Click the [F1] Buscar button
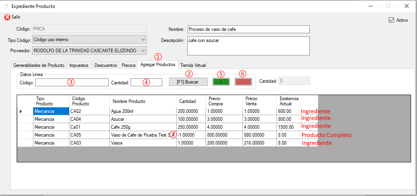This screenshot has width=417, height=196. pos(188,82)
